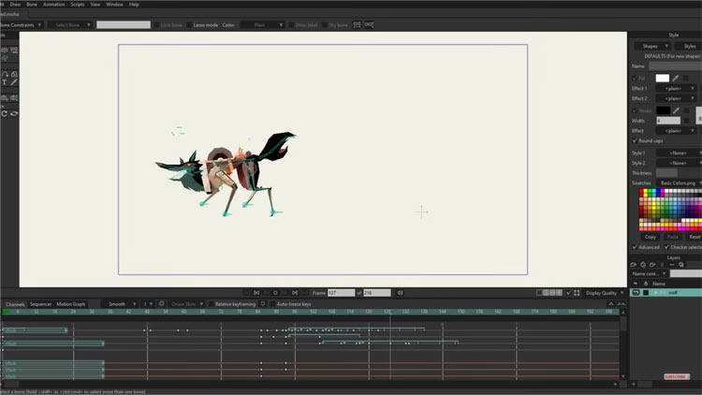This screenshot has height=395, width=702.
Task: Open the Swatches Basic Colors dropdown
Action: tap(680, 183)
